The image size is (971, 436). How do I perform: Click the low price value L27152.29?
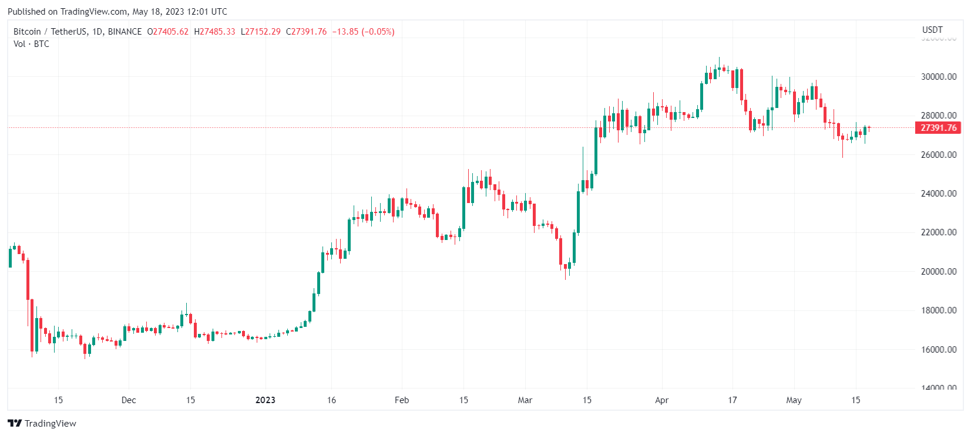point(261,32)
